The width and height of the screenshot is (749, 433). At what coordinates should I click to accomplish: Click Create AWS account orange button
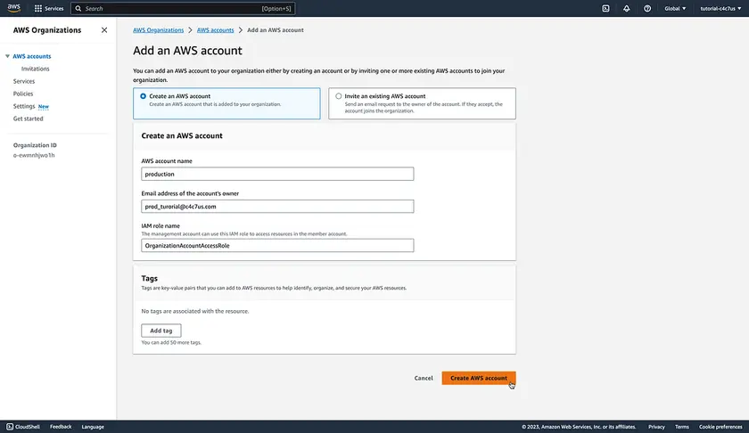(479, 378)
